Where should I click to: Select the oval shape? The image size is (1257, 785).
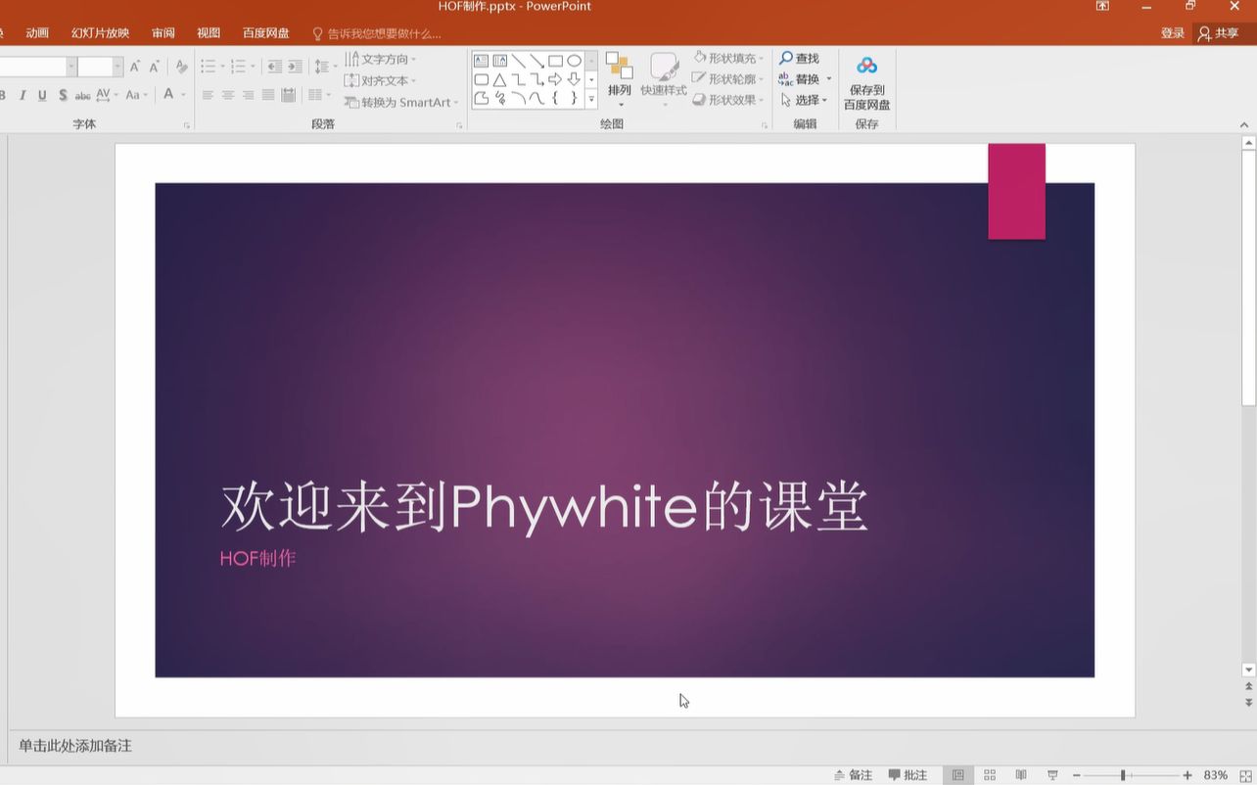574,61
